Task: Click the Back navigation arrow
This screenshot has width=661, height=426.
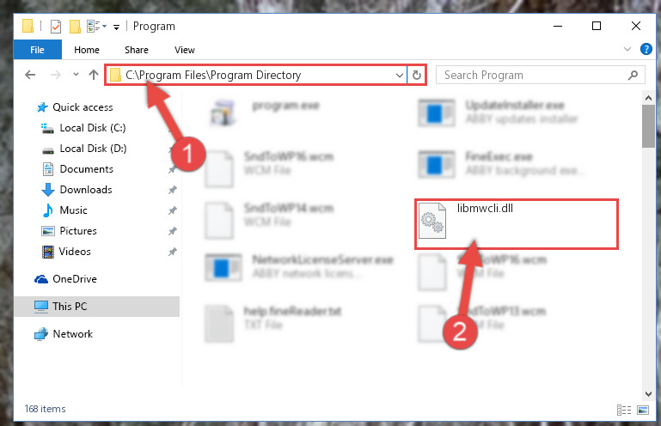Action: pyautogui.click(x=30, y=75)
